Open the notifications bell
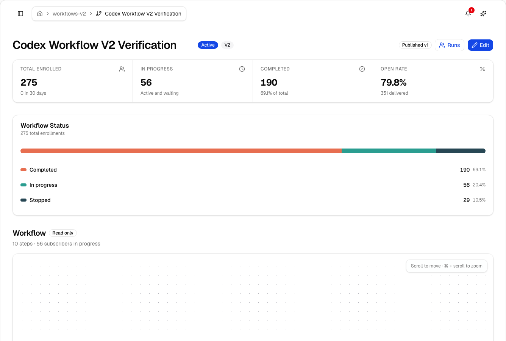 (468, 14)
